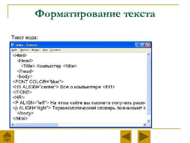Click horizontal scrollbar right arrow

pos(145,124)
